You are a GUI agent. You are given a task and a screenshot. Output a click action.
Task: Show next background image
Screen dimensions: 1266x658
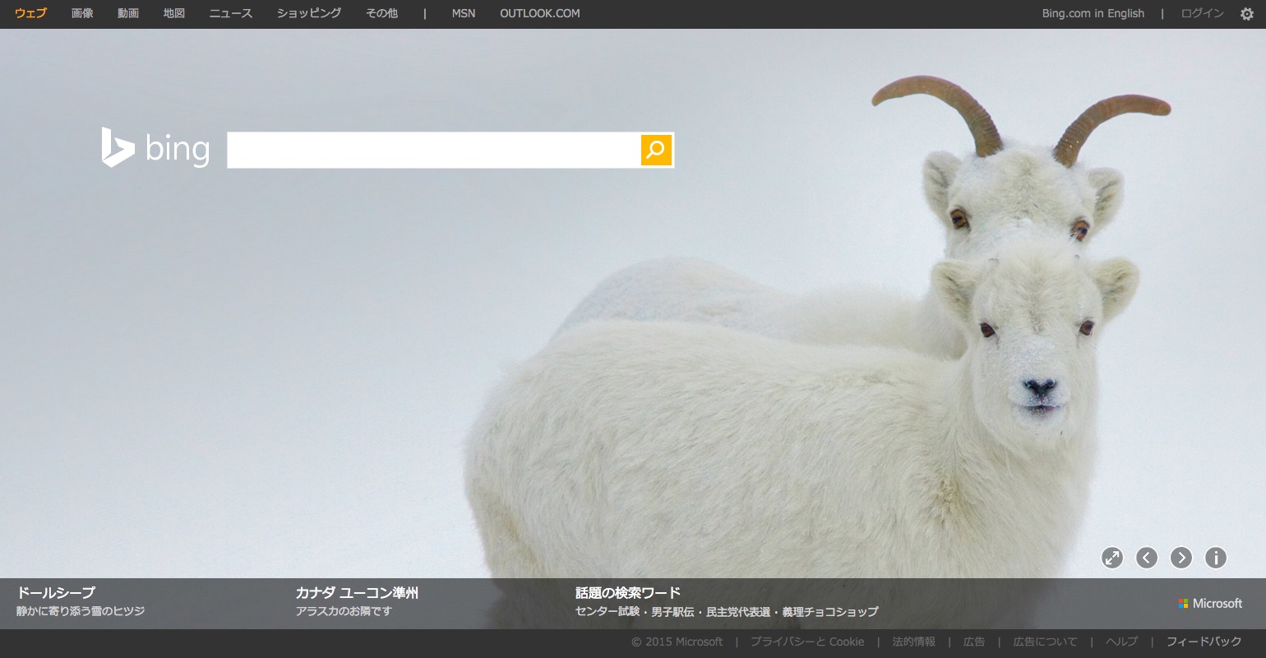coord(1181,558)
